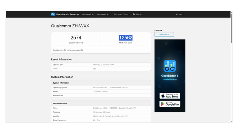The height and width of the screenshot is (134, 238).
Task: Open the Geekbench 6 dropdown menu
Action: (x=88, y=14)
